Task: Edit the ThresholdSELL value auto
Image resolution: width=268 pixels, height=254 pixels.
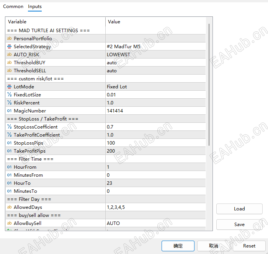Action: click(x=155, y=70)
